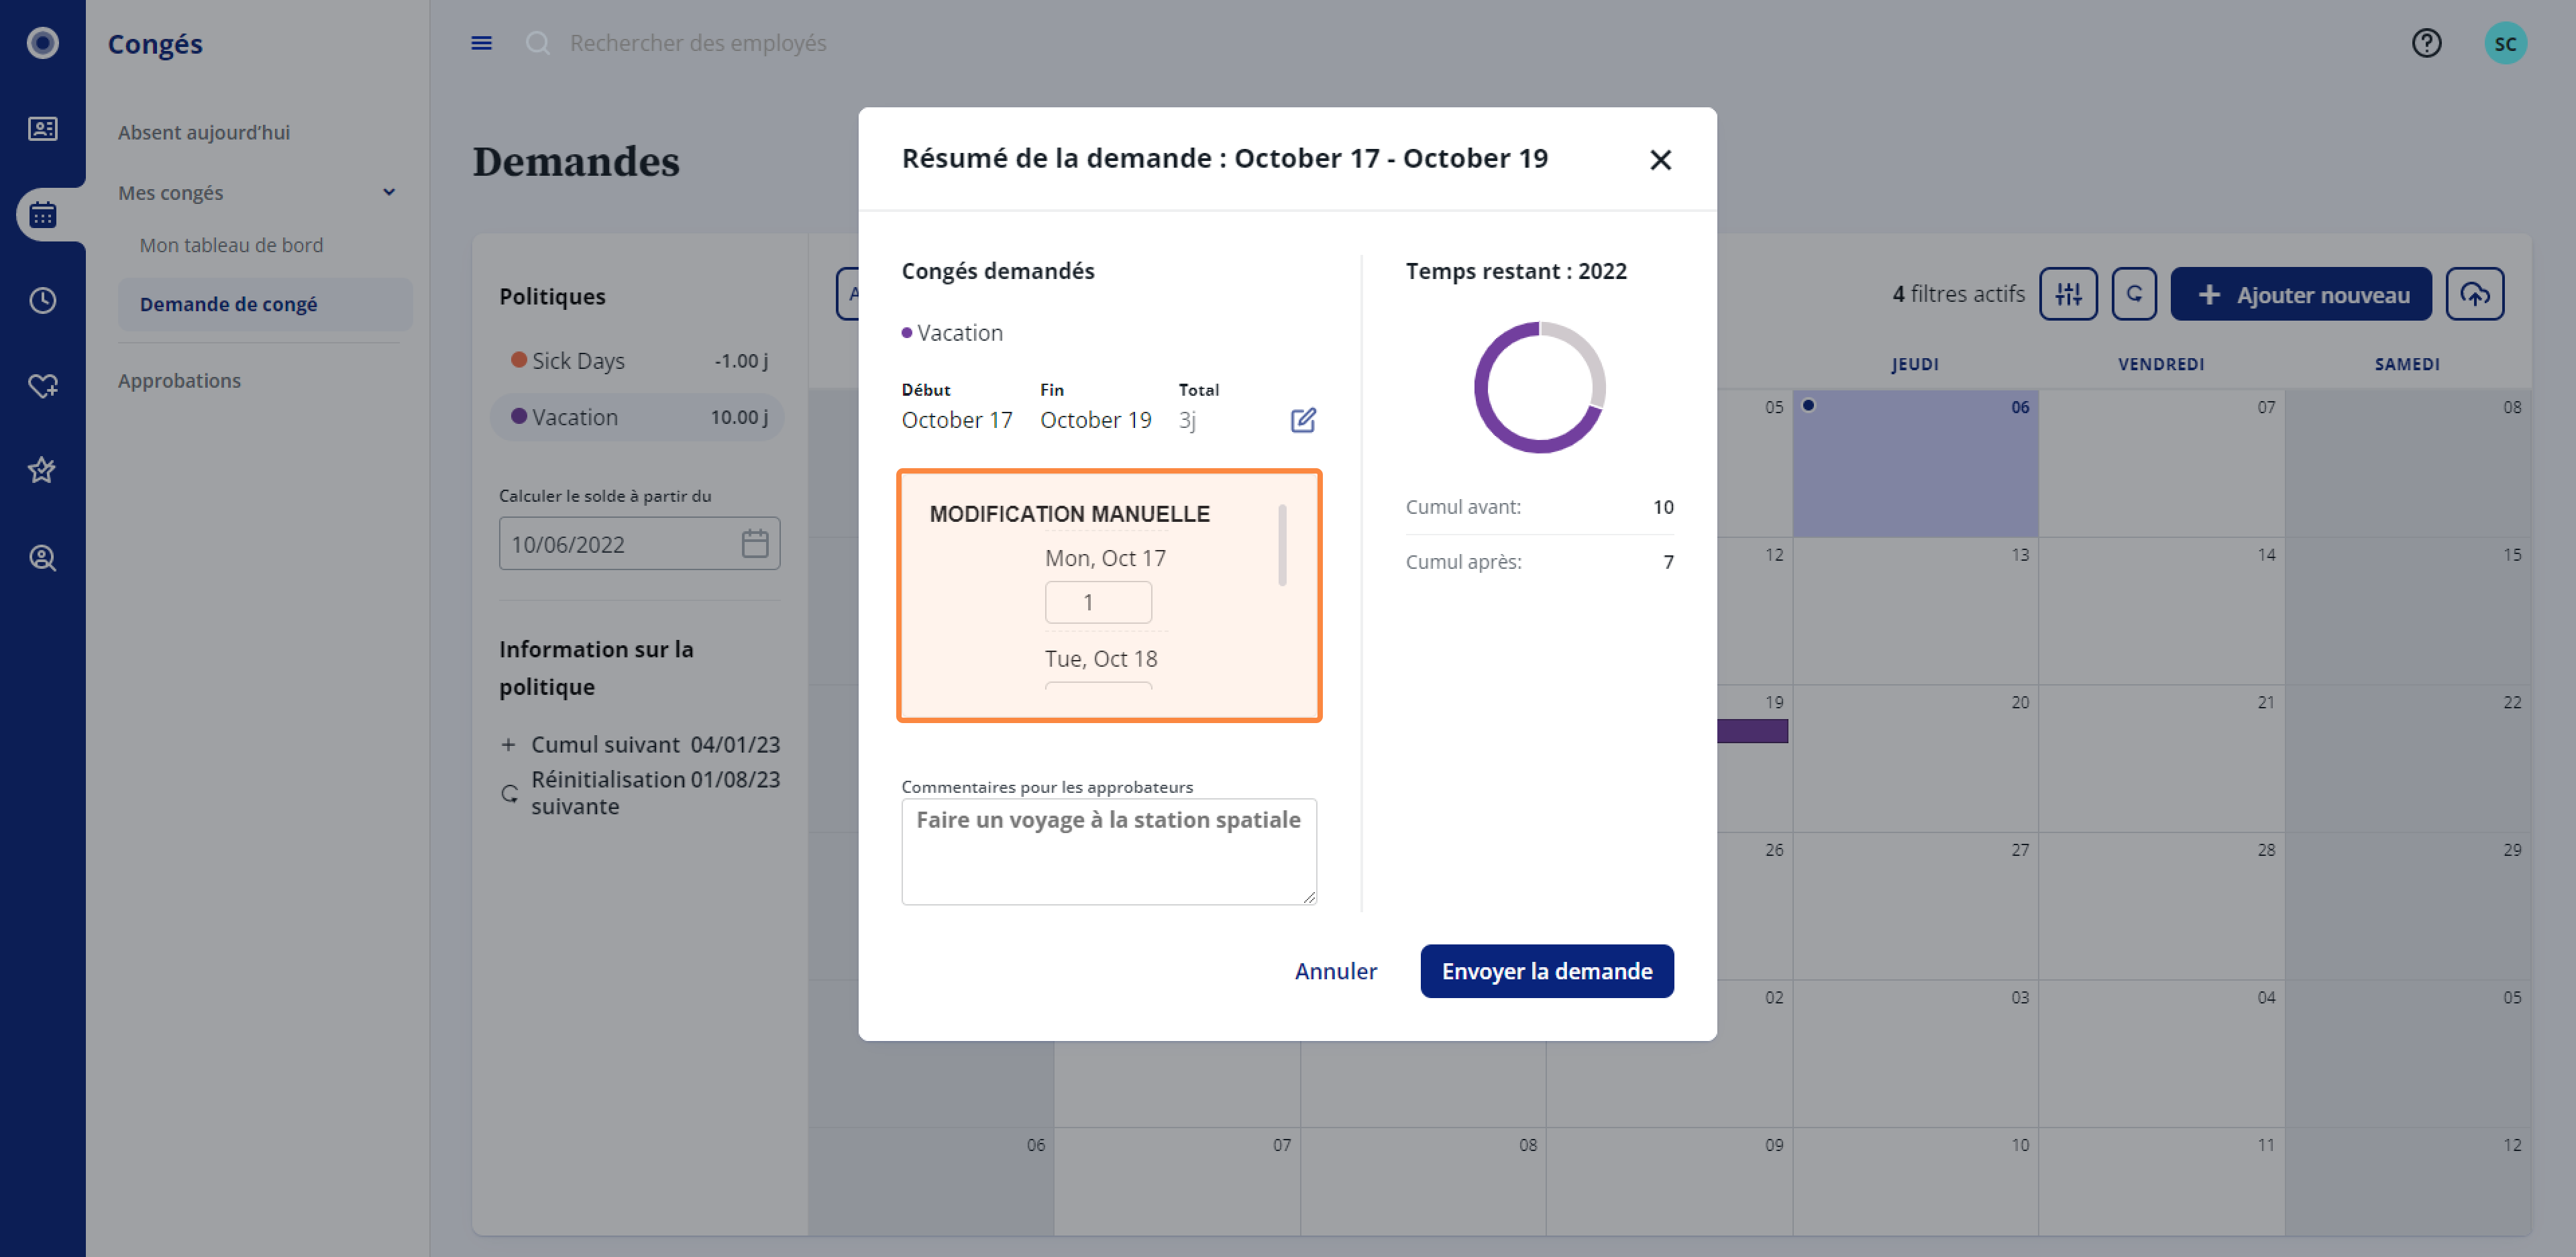Click the Ajouter nouveau button
Image resolution: width=2576 pixels, height=1257 pixels.
click(x=2301, y=294)
